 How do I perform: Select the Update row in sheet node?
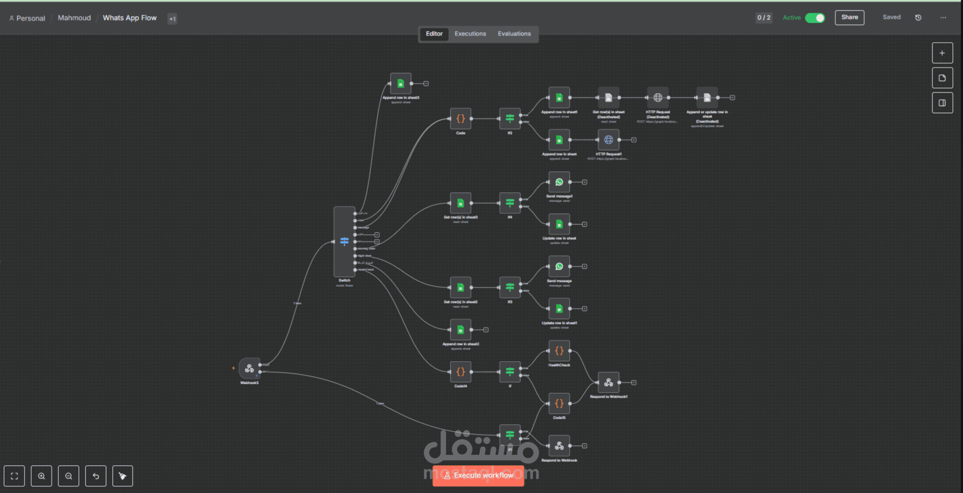point(559,224)
